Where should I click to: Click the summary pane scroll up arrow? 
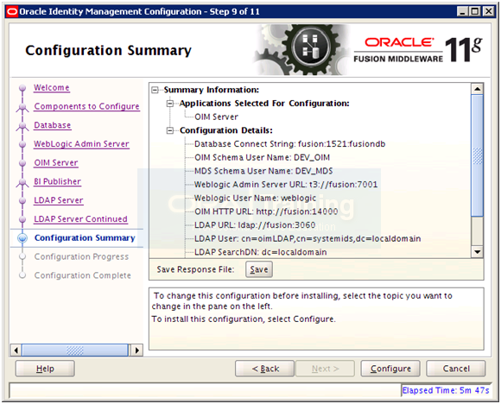pyautogui.click(x=478, y=89)
